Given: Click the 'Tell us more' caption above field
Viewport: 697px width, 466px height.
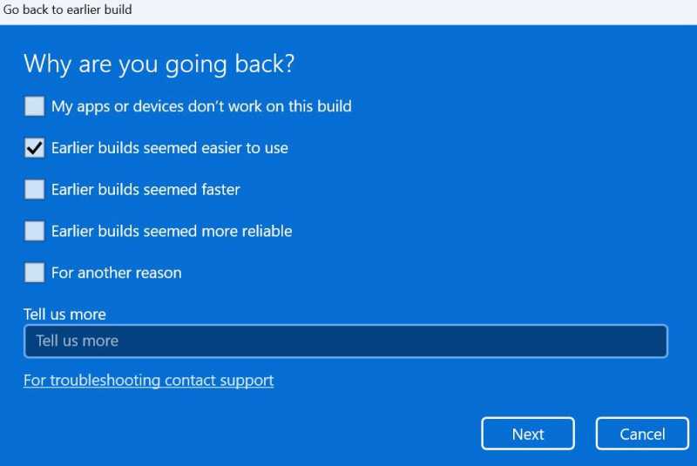Looking at the screenshot, I should tap(64, 314).
